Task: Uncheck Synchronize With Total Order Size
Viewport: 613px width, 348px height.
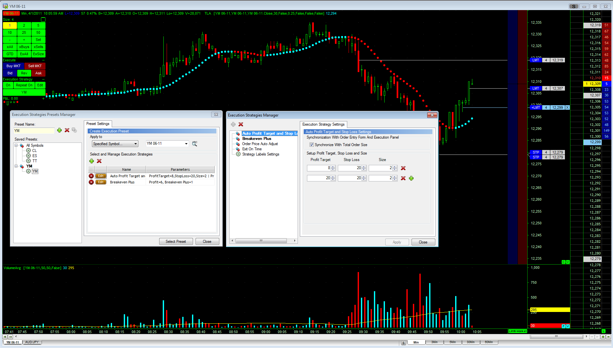Action: [312, 145]
